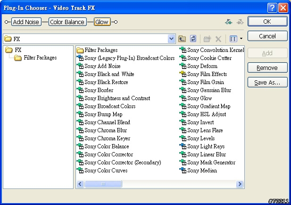Select Sony Lens Flare entry
291x205 pixels.
tap(201, 130)
